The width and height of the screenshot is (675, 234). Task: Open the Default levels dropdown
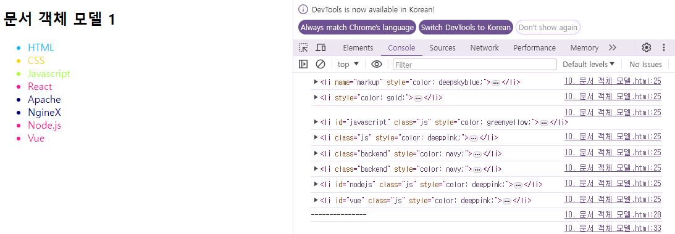click(589, 65)
